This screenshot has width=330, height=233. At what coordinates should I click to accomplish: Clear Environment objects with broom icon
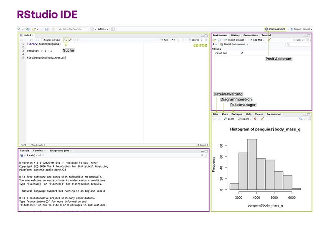click(x=269, y=40)
